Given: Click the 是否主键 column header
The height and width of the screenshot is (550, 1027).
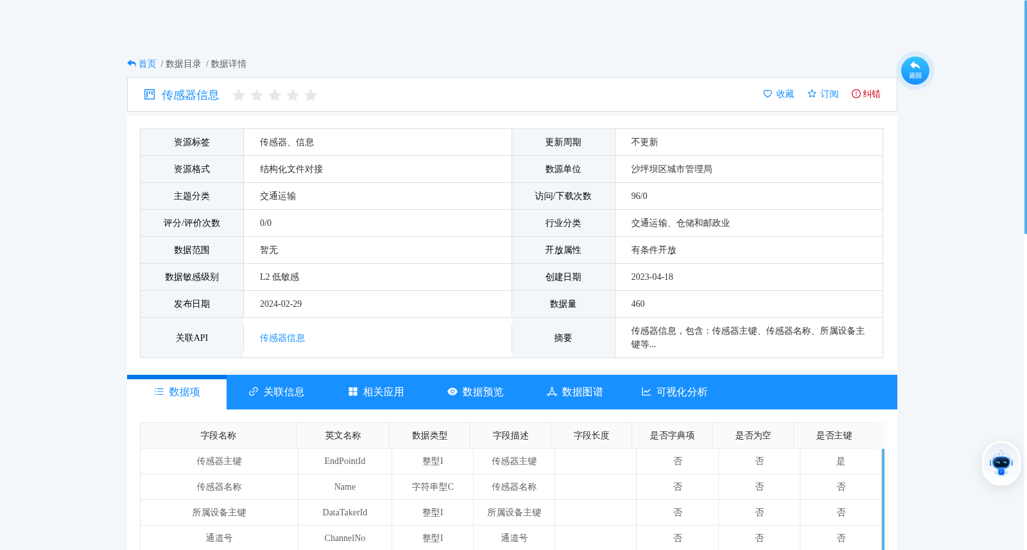Looking at the screenshot, I should pyautogui.click(x=834, y=436).
